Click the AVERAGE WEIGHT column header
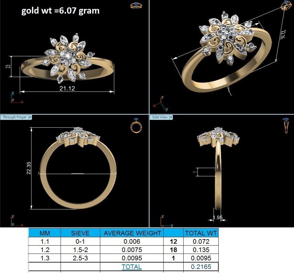This screenshot has width=294, height=273. click(132, 233)
